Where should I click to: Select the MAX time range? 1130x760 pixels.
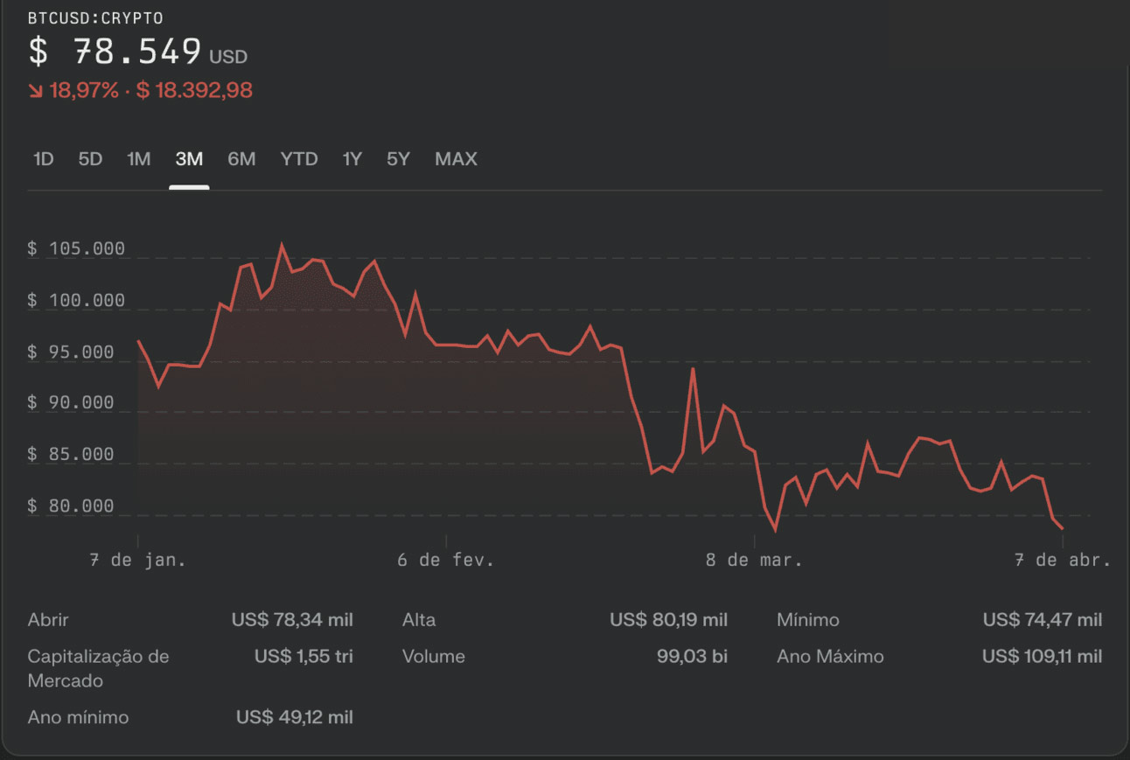pyautogui.click(x=456, y=159)
